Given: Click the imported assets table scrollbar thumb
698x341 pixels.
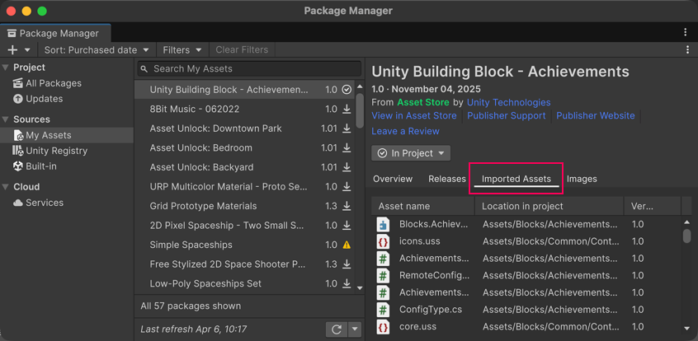Looking at the screenshot, I should pyautogui.click(x=687, y=236).
